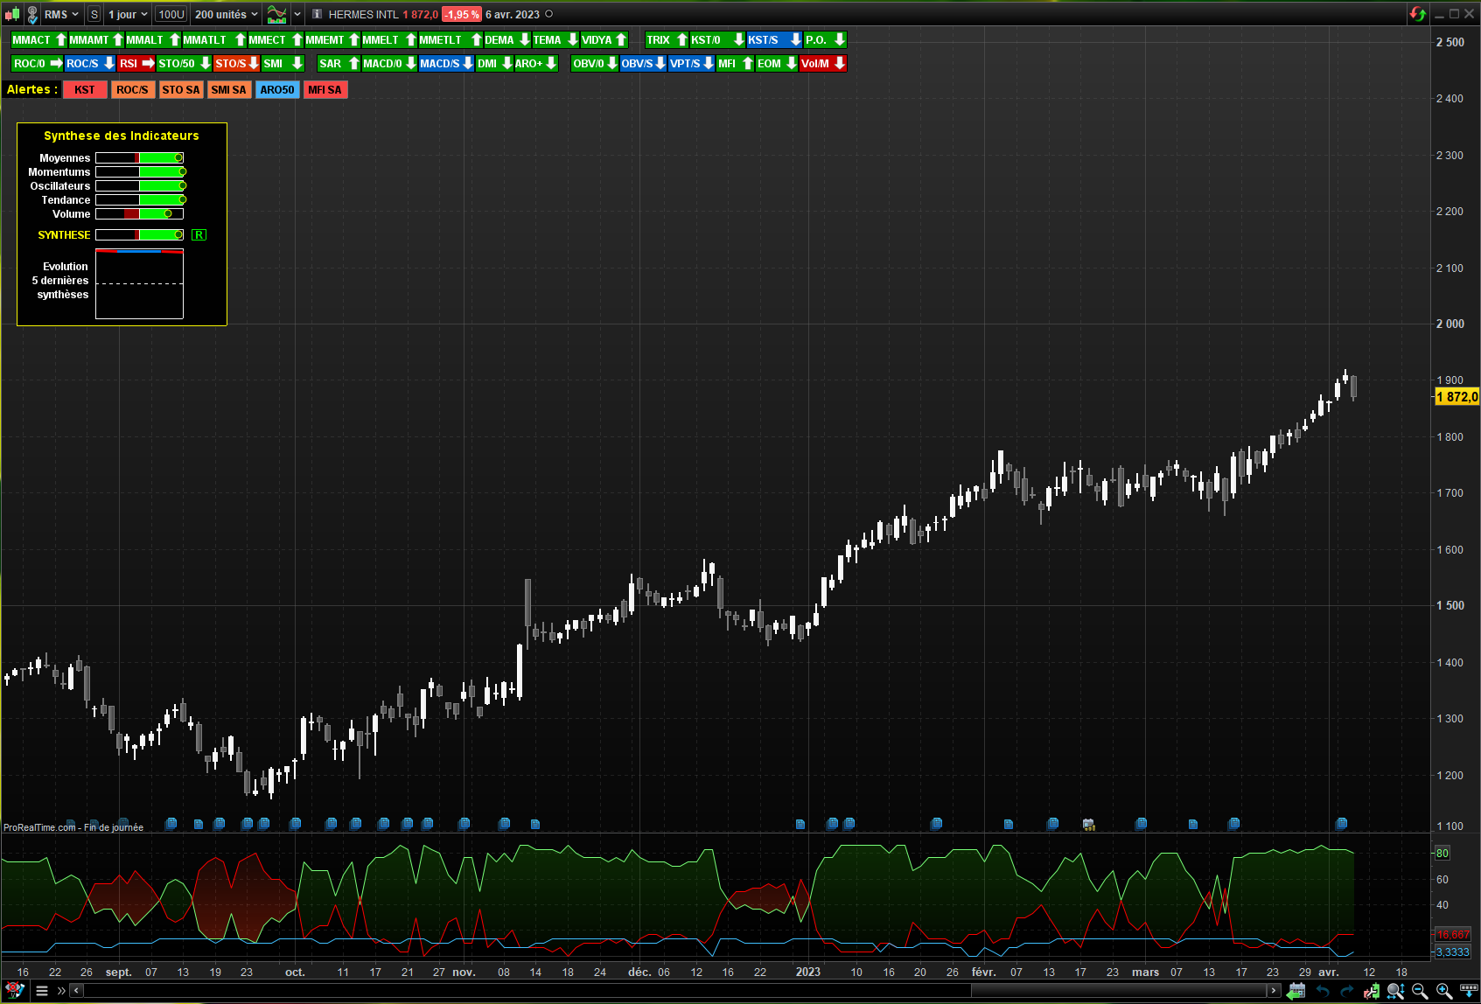
Task: Open the hamburger menu at bottom toolbar
Action: click(x=42, y=991)
